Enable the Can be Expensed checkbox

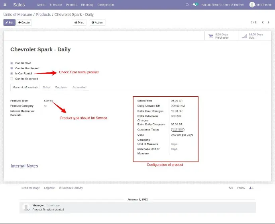(x=12, y=79)
